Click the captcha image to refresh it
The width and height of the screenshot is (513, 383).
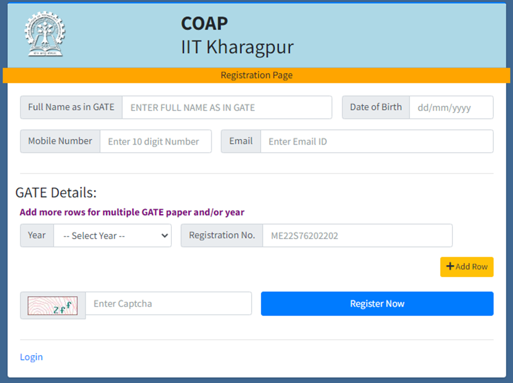[52, 304]
